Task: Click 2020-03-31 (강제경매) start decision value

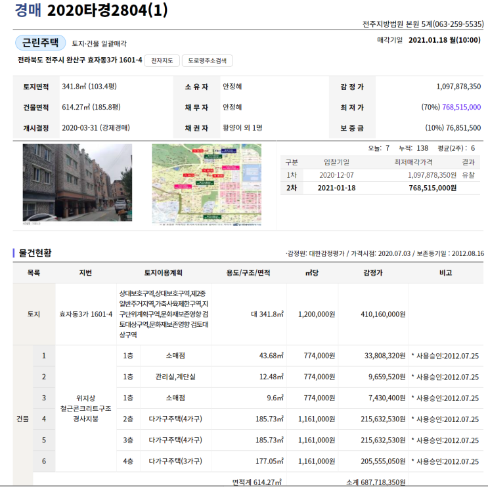Action: click(x=96, y=128)
